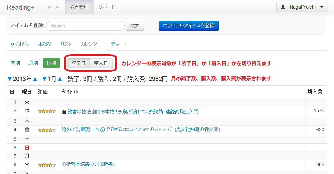
Task: Click the 木 weekday cell on day 3
Action: pyautogui.click(x=27, y=121)
